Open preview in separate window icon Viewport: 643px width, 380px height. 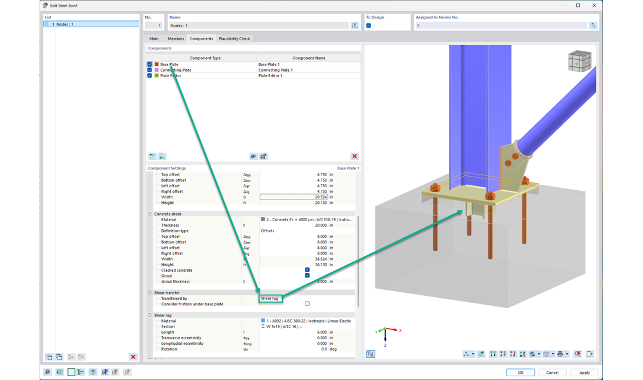click(590, 354)
